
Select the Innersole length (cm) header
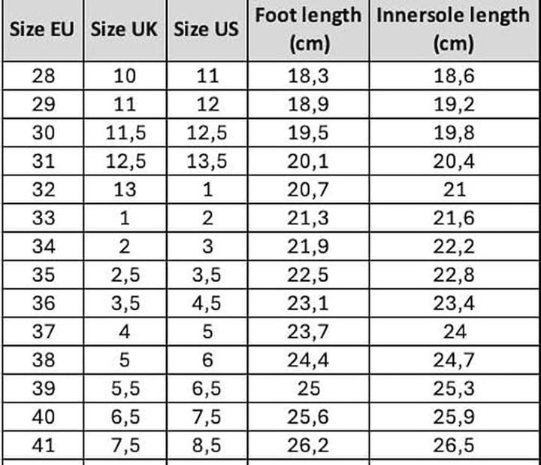452,31
